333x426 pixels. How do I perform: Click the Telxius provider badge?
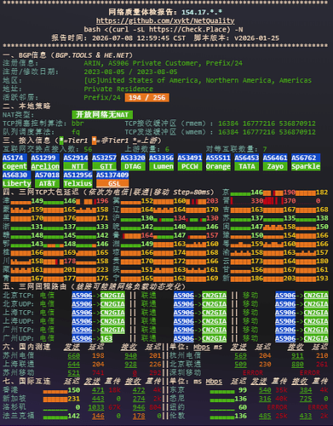point(78,183)
